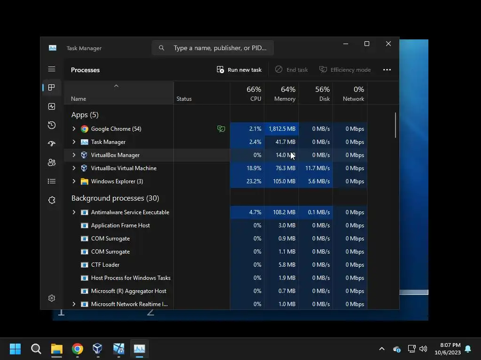Click the Task Manager taskbar icon
481x360 pixels.
[x=139, y=349]
